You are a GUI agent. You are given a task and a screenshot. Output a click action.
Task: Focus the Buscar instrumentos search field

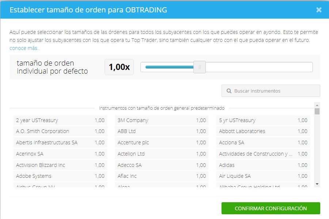coord(271,91)
